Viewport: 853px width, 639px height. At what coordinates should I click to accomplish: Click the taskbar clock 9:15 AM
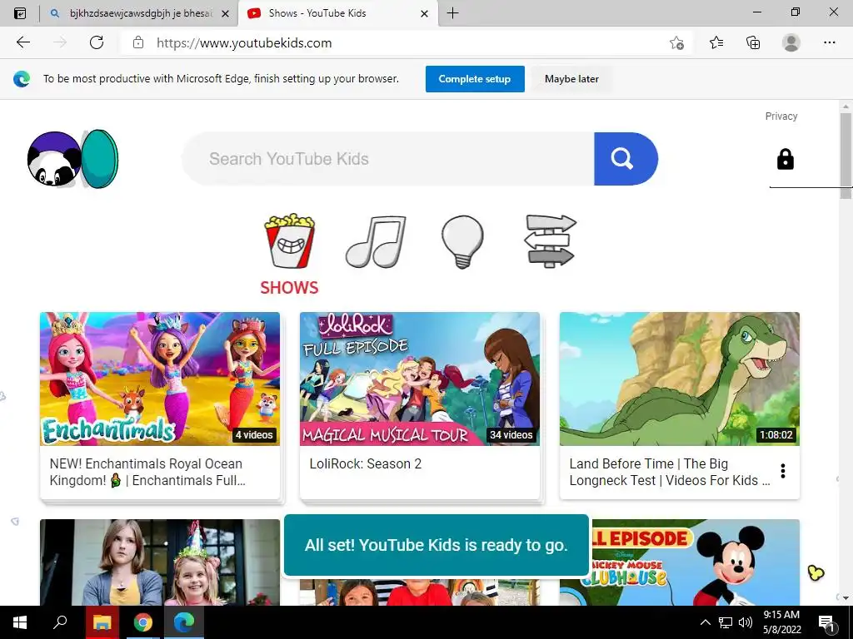coord(781,615)
